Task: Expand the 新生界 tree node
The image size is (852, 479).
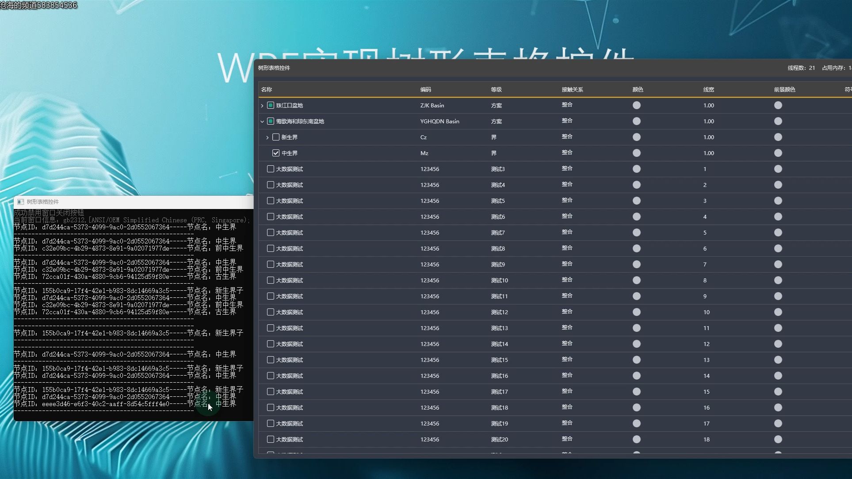Action: [267, 137]
